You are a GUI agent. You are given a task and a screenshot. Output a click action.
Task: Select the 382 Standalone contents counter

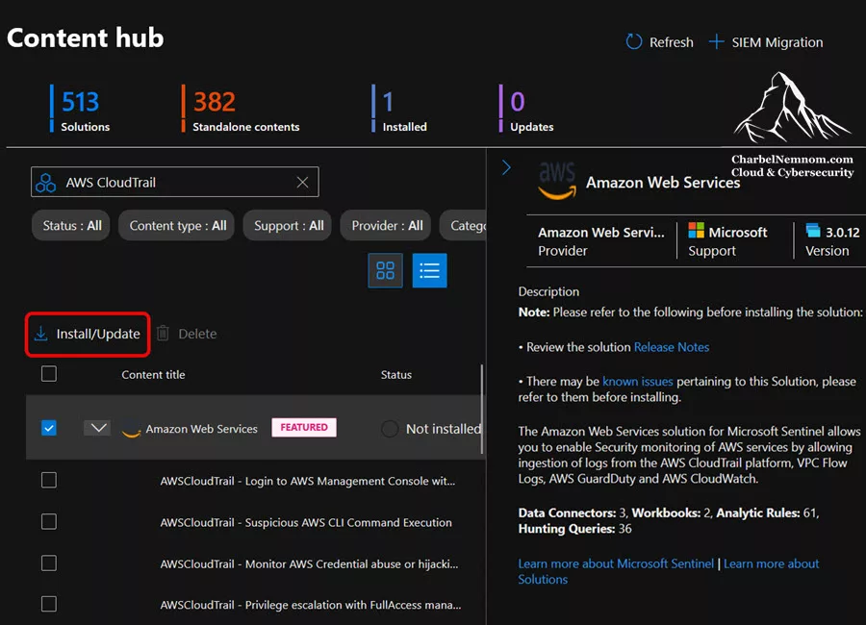point(241,109)
